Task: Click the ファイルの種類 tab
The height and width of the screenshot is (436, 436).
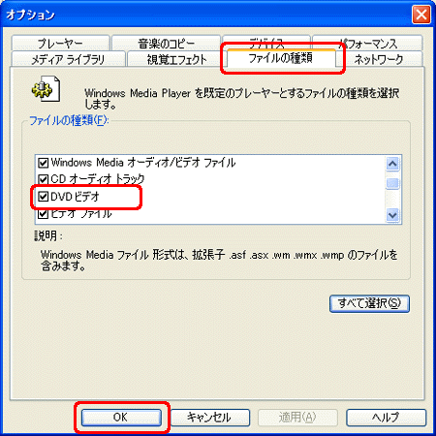Action: 281,58
